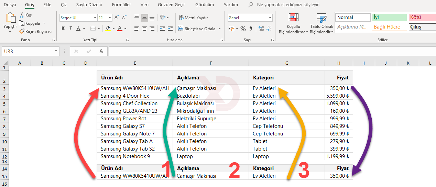Apply the Bağlı Hücre cell style
Image resolution: width=436 pixels, height=187 pixels.
[390, 27]
